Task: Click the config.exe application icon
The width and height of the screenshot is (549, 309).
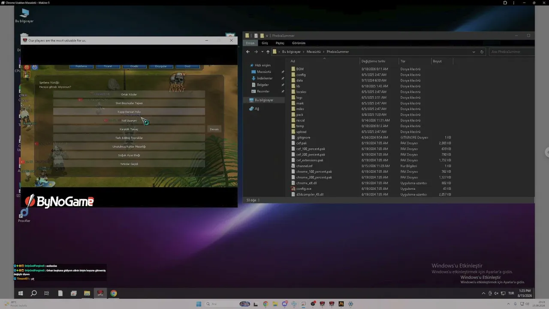Action: (293, 189)
